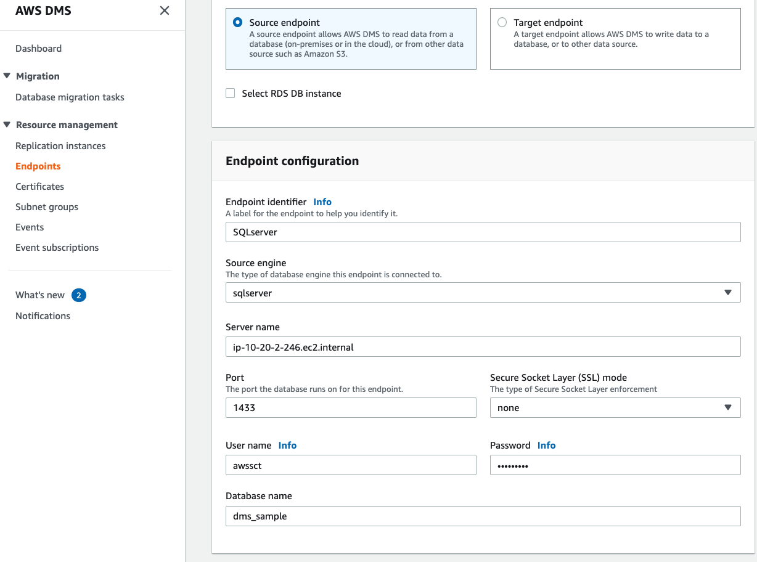
Task: Open the Certificates page
Action: coord(39,186)
